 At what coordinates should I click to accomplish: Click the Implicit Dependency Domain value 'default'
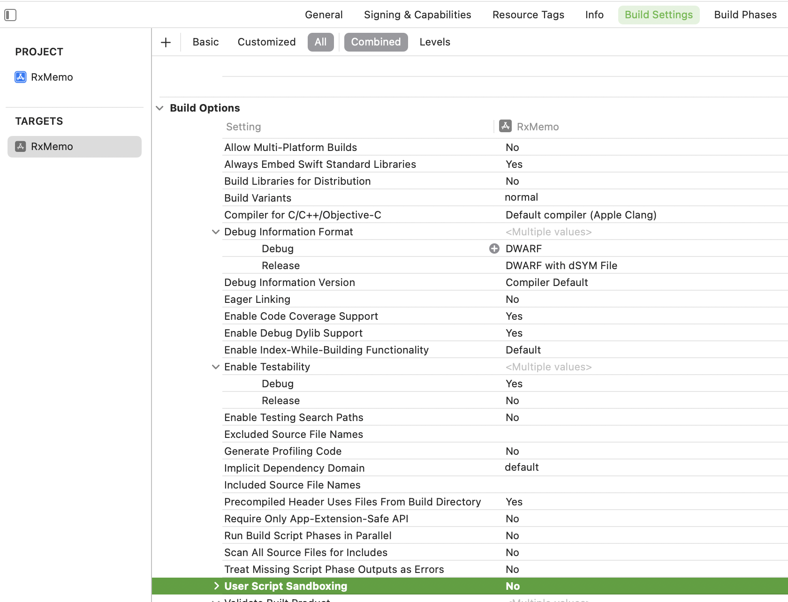click(x=522, y=467)
